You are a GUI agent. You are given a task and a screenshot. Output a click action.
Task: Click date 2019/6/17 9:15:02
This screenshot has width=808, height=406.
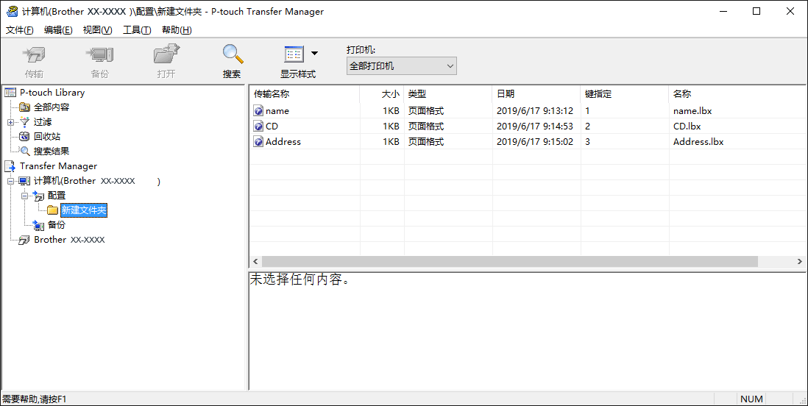pos(535,142)
